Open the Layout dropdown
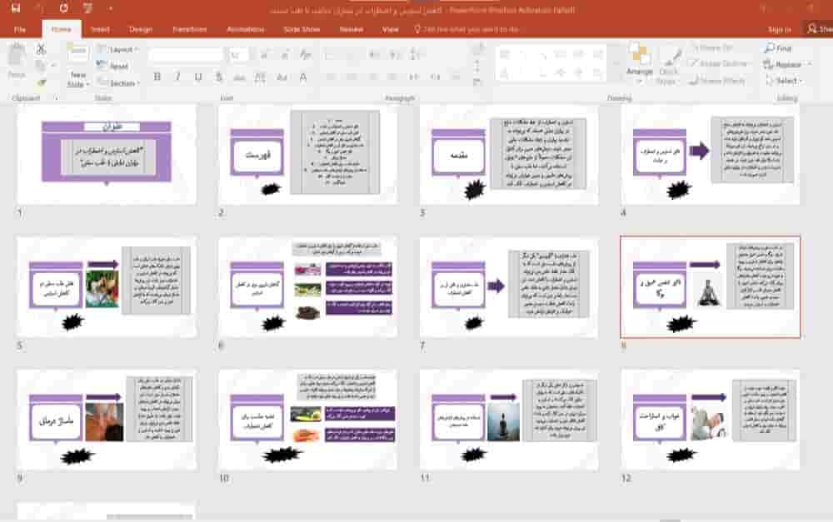 click(x=118, y=49)
